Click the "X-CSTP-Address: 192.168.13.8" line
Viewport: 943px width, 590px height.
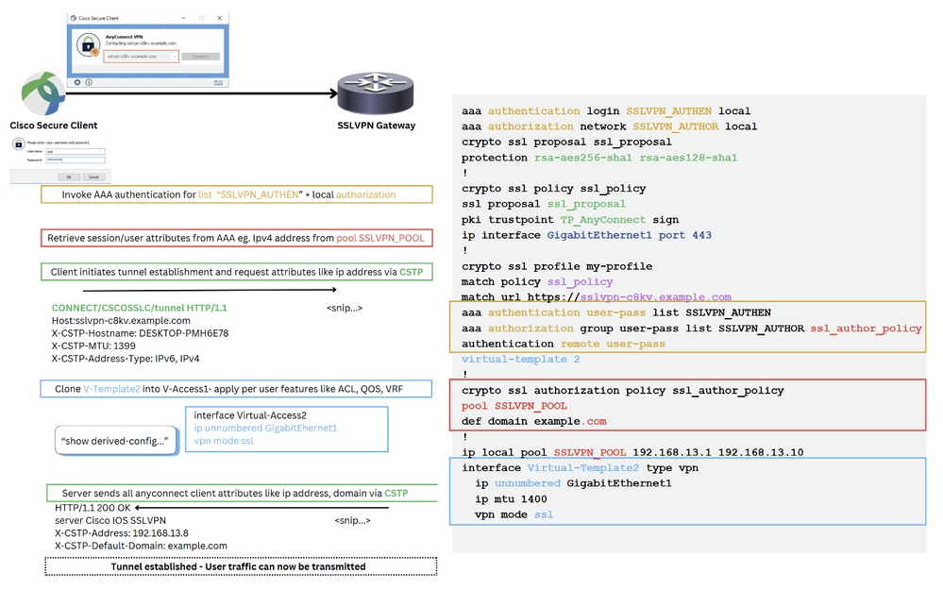(122, 532)
